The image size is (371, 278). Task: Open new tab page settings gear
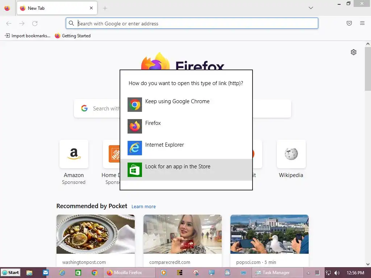click(354, 52)
